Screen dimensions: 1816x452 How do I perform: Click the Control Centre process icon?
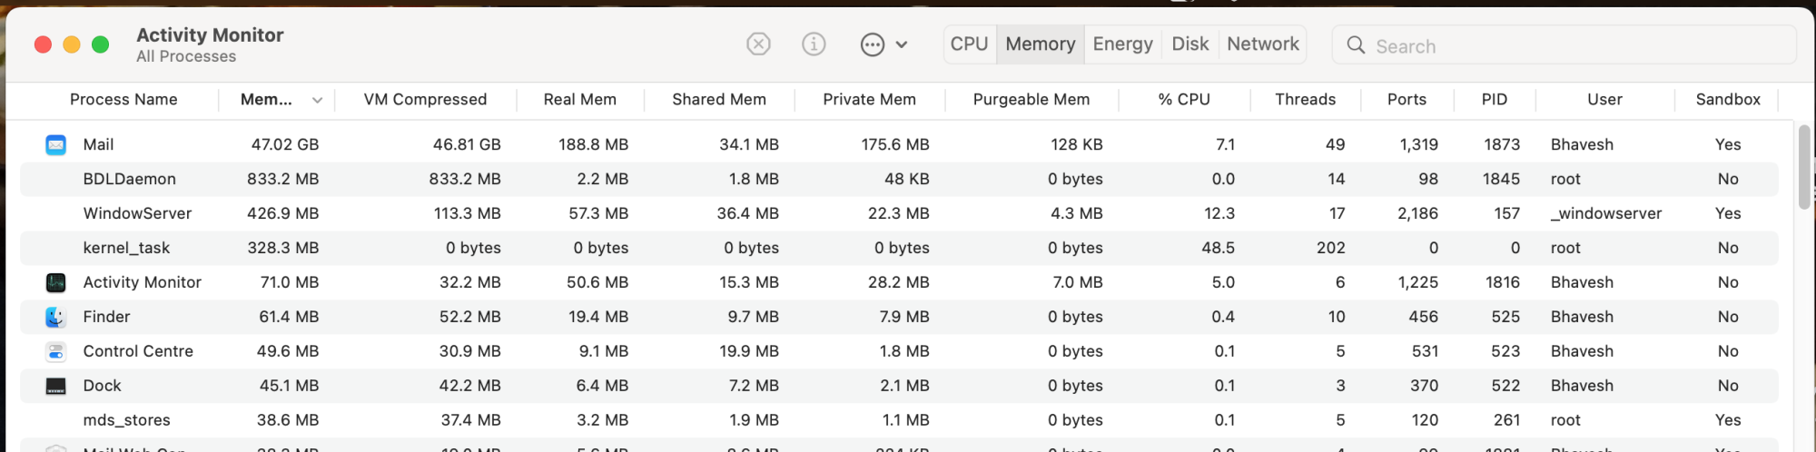pos(55,351)
